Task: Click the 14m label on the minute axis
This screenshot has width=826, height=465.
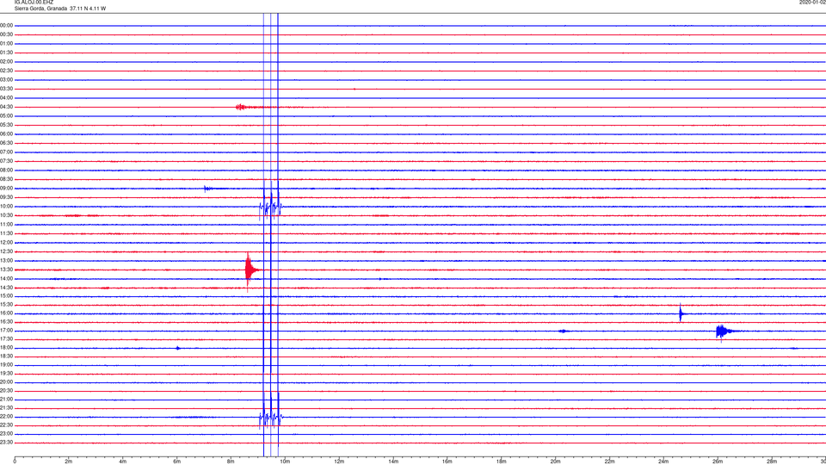Action: (393, 462)
